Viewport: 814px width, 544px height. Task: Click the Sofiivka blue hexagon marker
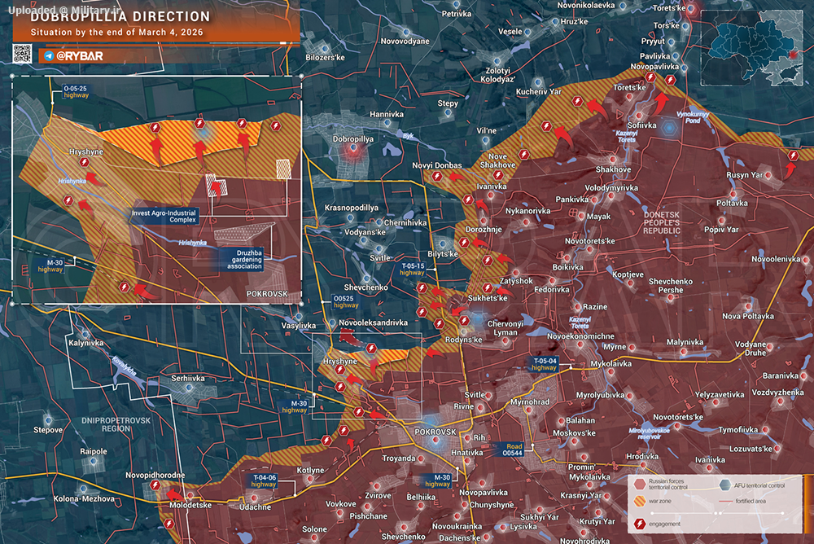pos(670,127)
